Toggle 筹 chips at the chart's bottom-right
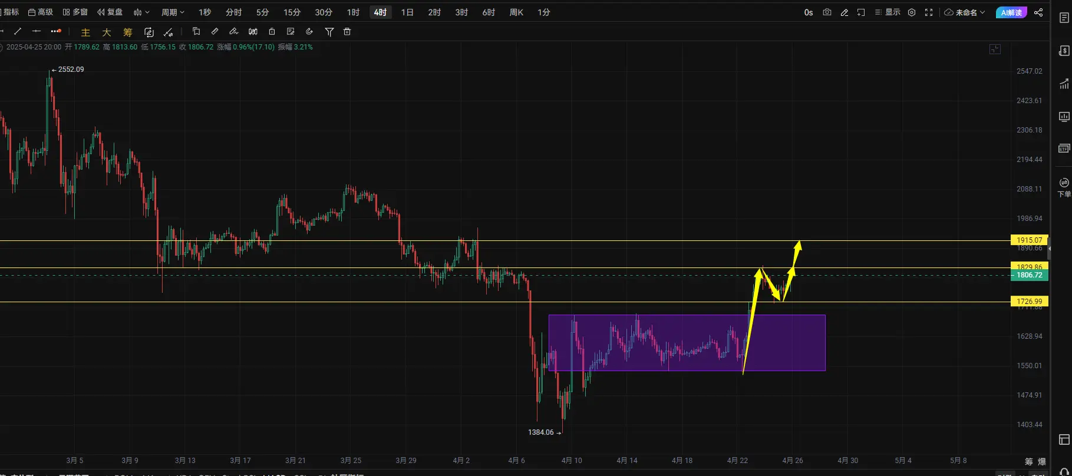The width and height of the screenshot is (1072, 476). pos(1028,461)
